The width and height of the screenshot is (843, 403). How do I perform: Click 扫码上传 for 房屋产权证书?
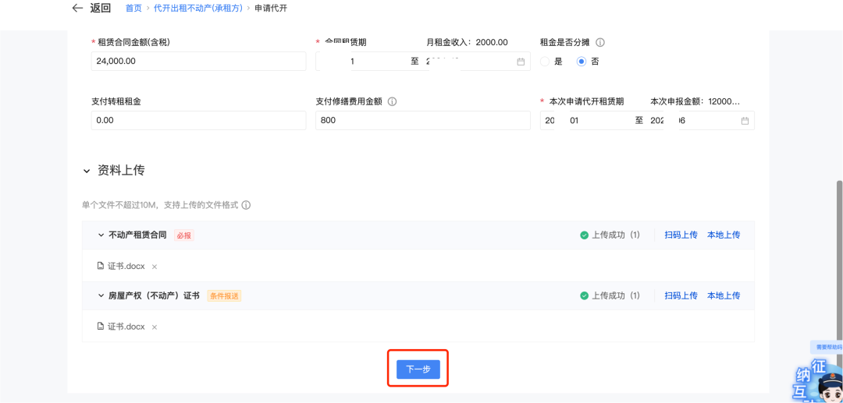[681, 295]
